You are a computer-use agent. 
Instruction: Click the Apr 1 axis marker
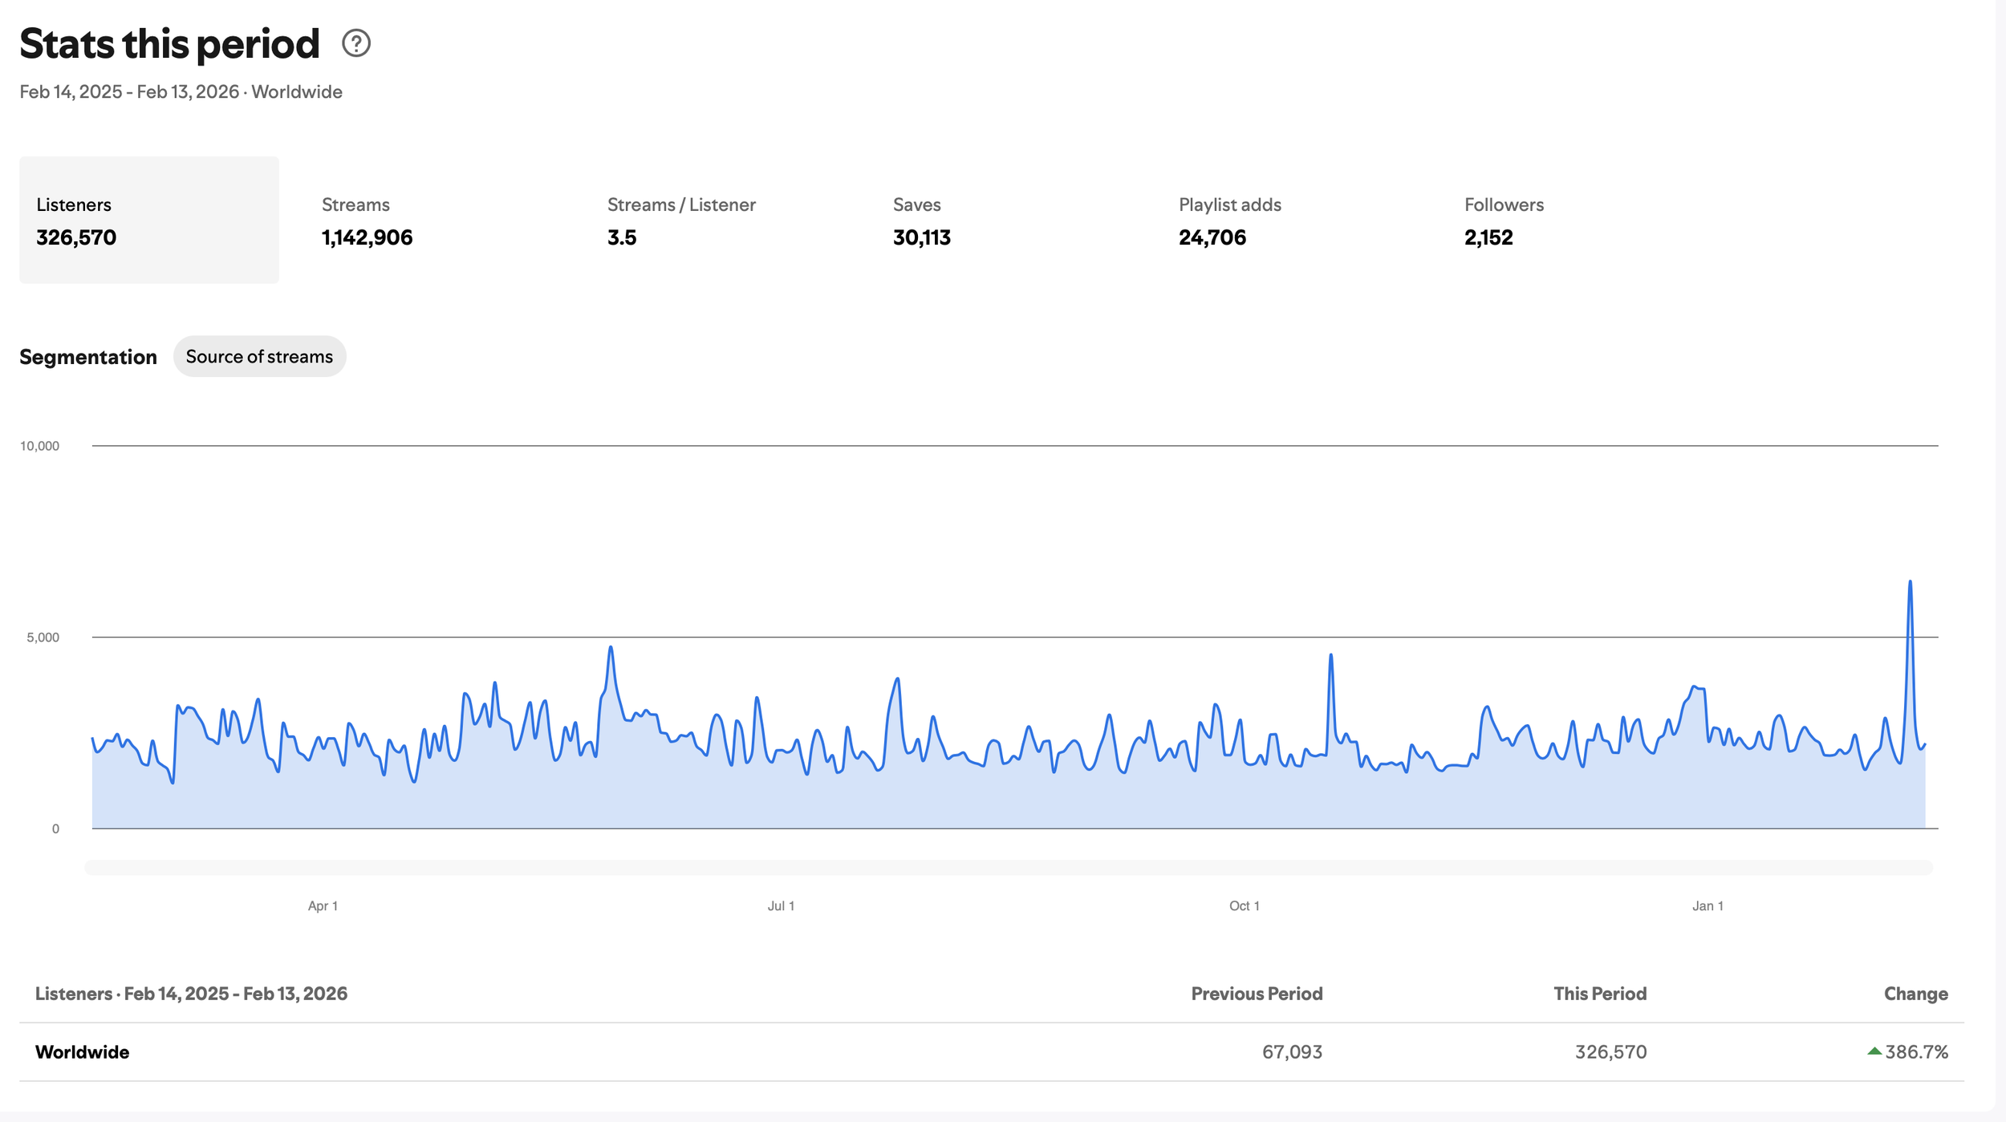[323, 905]
